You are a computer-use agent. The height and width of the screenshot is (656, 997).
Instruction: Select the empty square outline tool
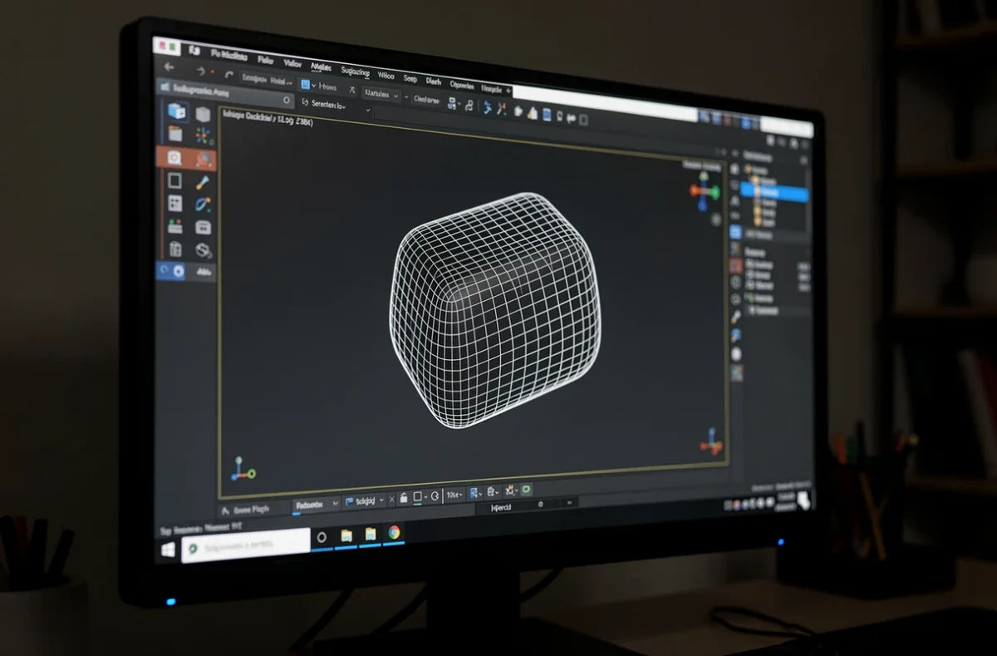tap(175, 180)
